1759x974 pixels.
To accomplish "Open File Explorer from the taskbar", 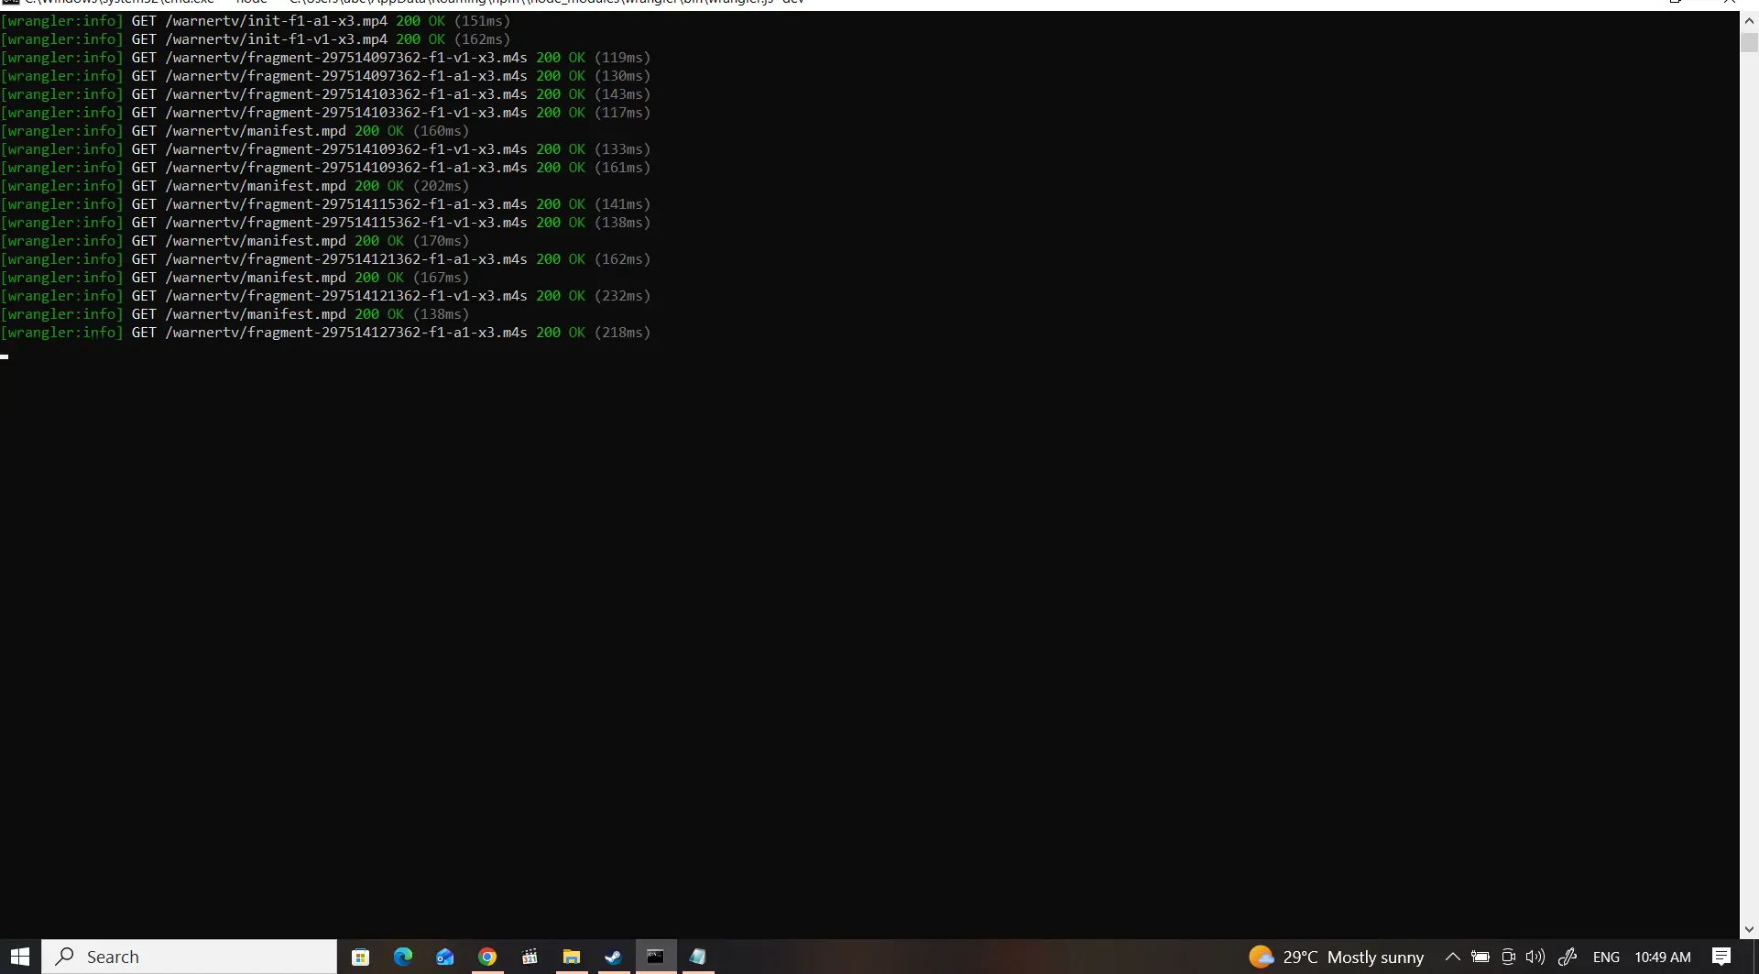I will 571,957.
